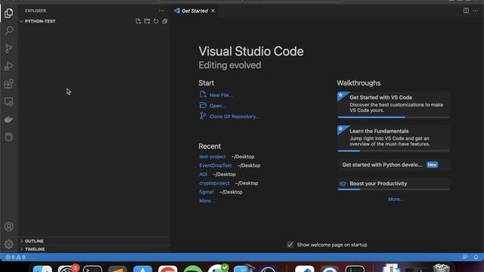The image size is (484, 272).
Task: Toggle Show welcome page on startup checkbox
Action: click(290, 245)
